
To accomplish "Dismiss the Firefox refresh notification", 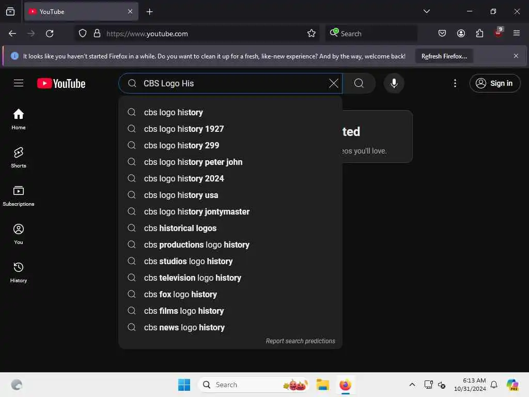I will click(x=516, y=56).
